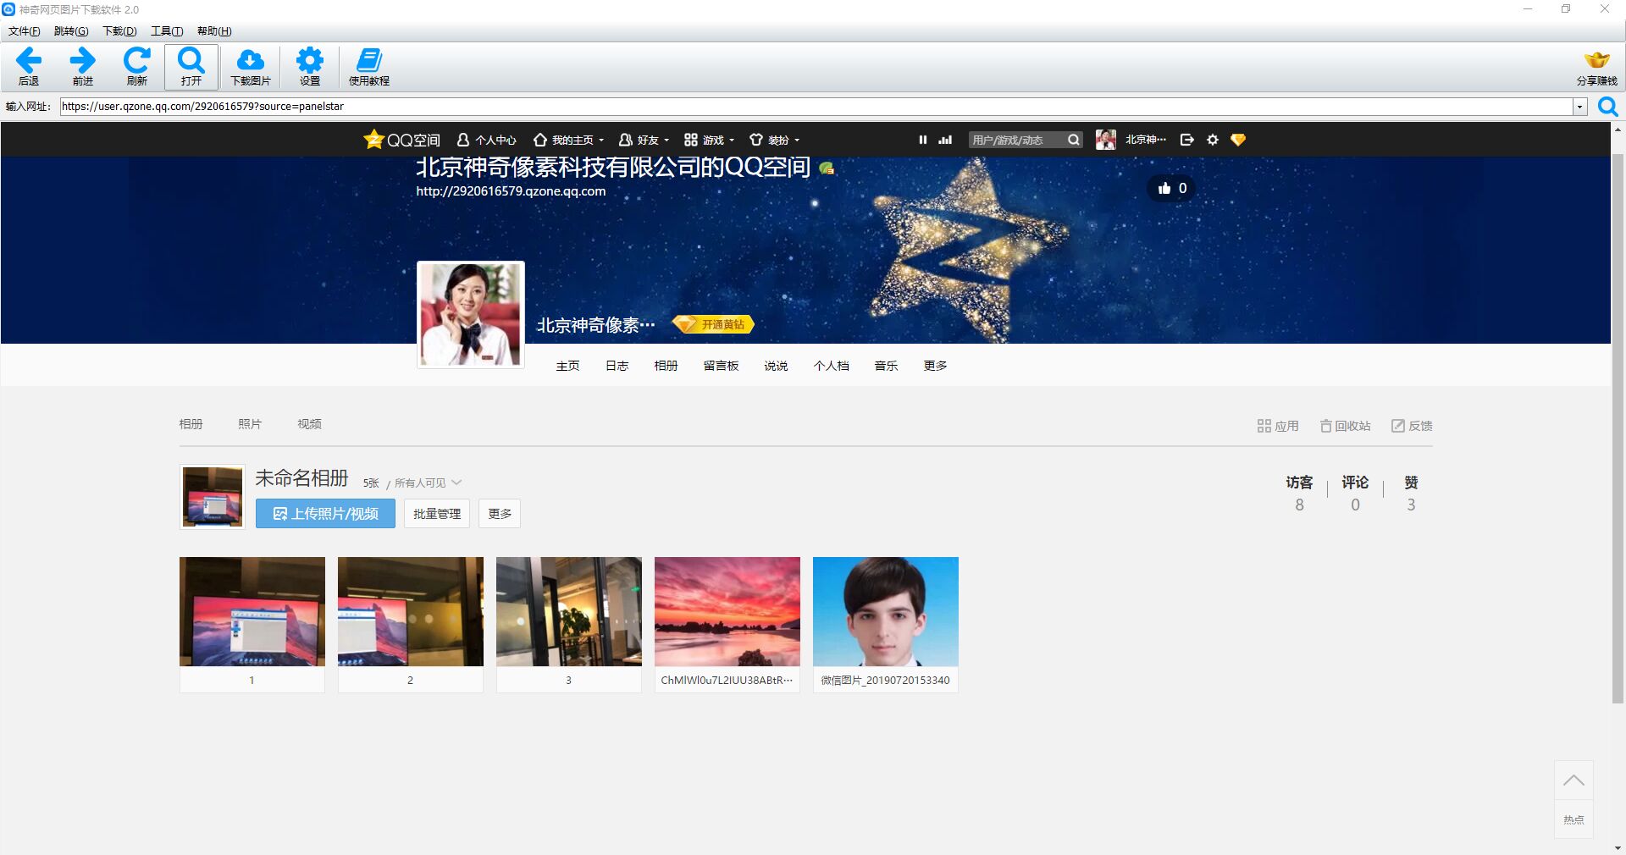Select 照片 sub-tab
The height and width of the screenshot is (855, 1626).
click(x=250, y=424)
